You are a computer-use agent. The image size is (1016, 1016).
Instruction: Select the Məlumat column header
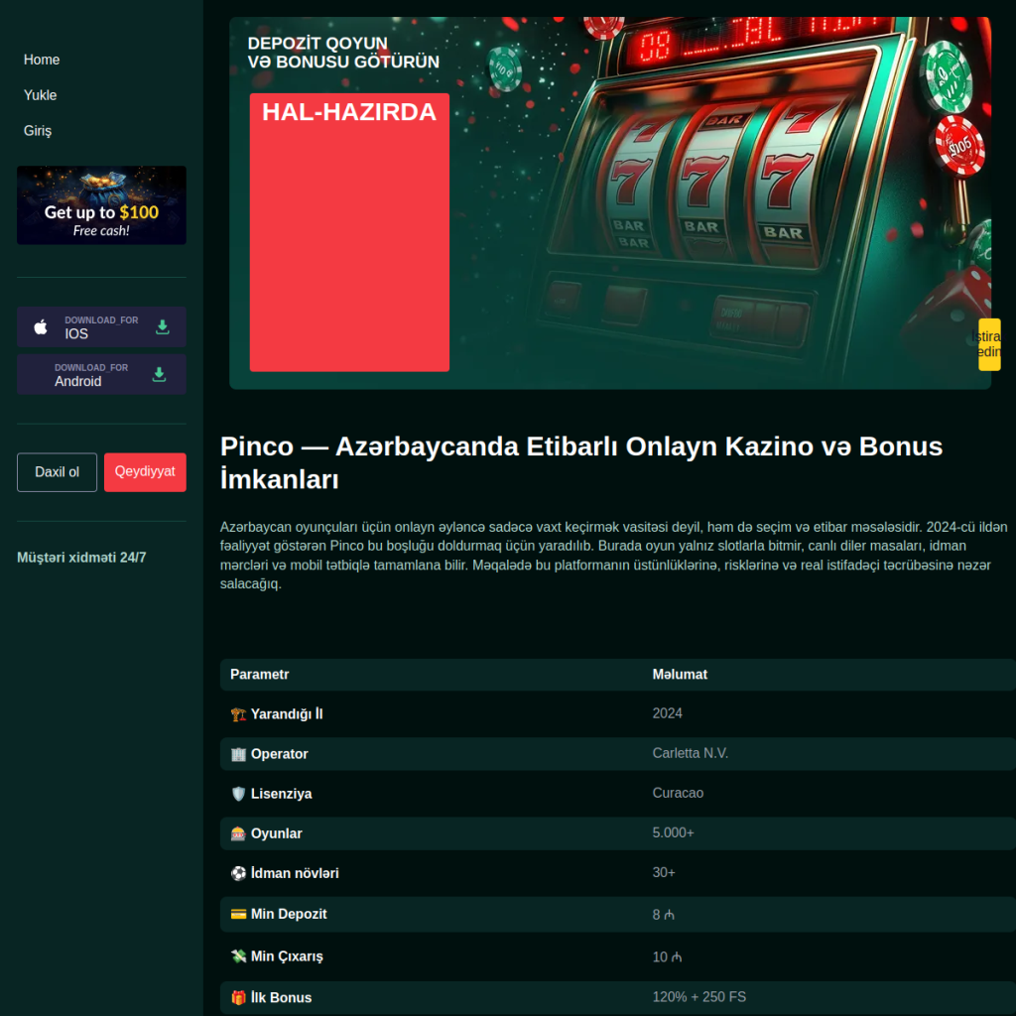click(680, 675)
